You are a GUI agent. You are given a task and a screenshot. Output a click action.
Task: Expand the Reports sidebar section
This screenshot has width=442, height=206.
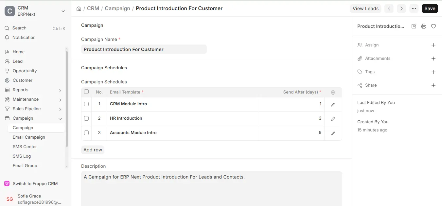60,90
